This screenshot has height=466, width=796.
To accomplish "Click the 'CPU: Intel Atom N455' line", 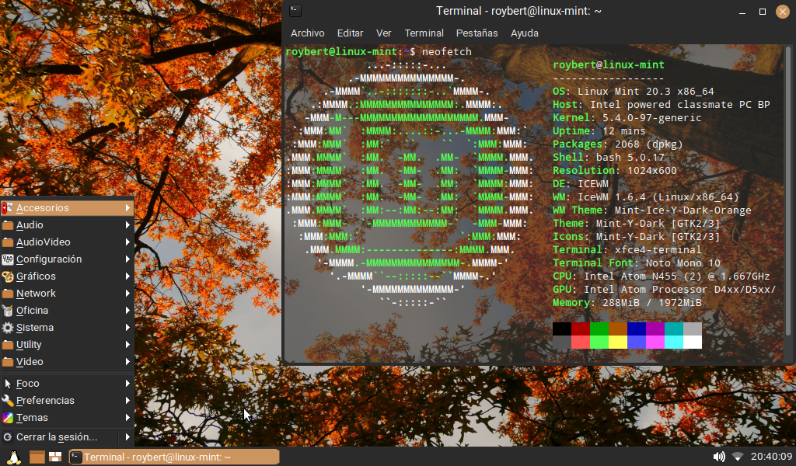I will click(x=661, y=276).
